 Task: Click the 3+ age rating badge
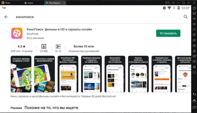click(58, 47)
